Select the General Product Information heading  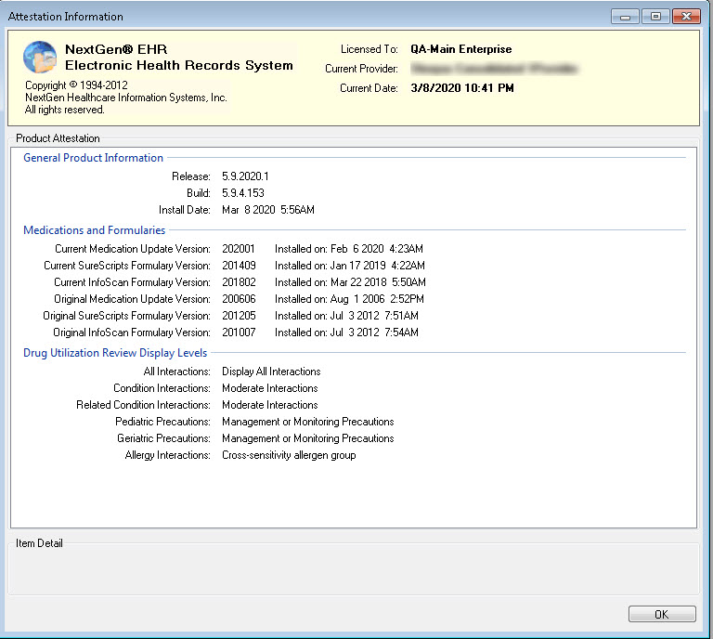93,158
